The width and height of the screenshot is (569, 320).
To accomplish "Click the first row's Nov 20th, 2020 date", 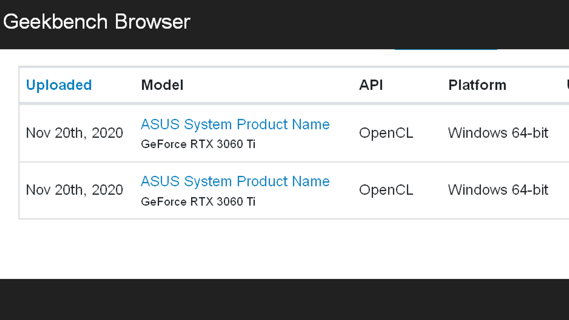I will (x=74, y=133).
